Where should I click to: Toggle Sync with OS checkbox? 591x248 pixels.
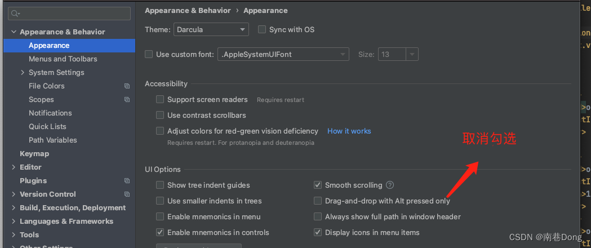(262, 29)
